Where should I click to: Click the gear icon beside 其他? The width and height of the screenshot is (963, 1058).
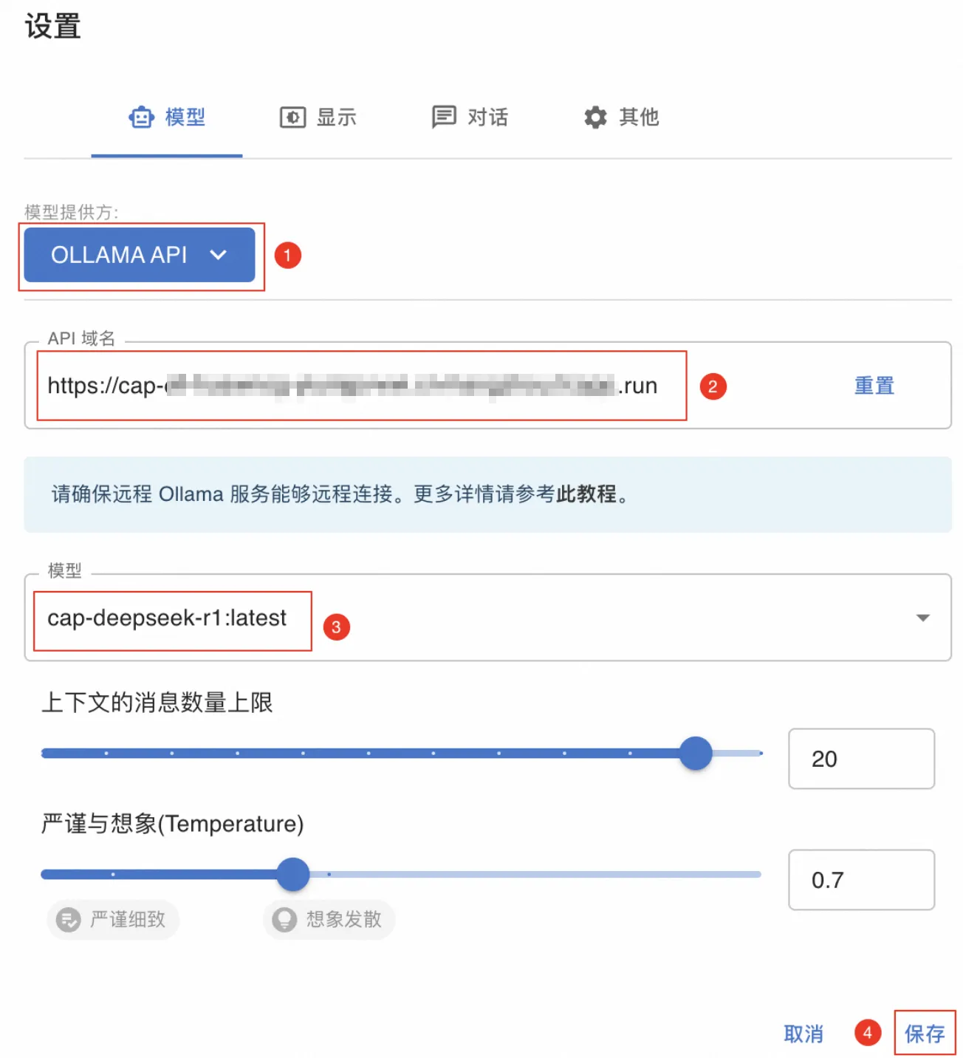pos(595,117)
